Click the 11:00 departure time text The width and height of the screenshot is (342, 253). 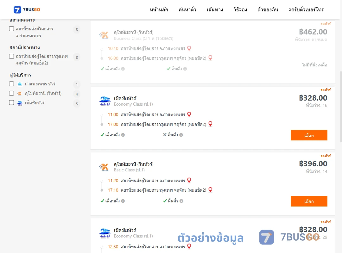[x=113, y=114]
